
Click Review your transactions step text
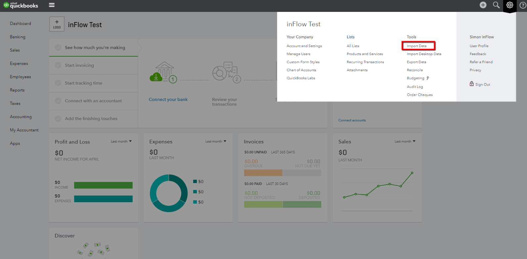click(x=225, y=102)
